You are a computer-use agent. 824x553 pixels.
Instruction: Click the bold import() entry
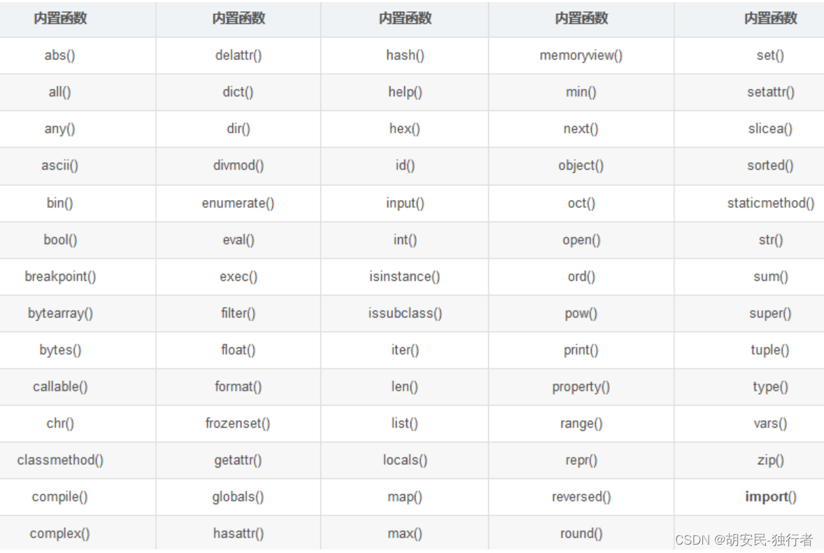click(x=770, y=497)
